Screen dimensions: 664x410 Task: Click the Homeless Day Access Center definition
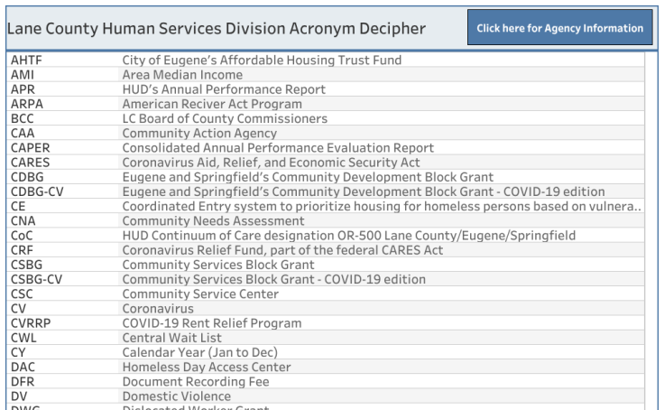pos(207,367)
